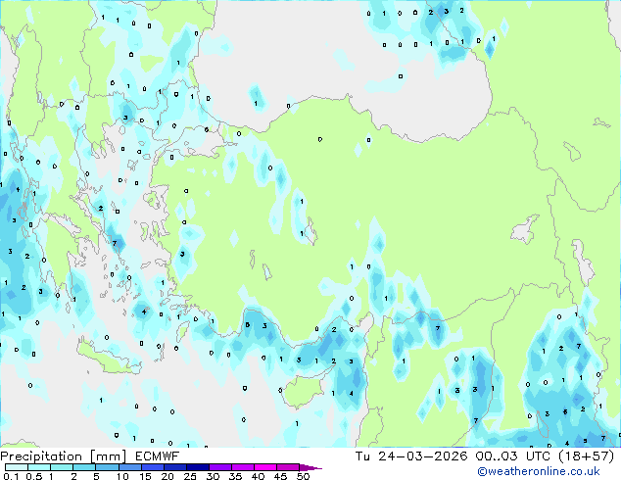Image resolution: width=621 pixels, height=480 pixels.
Task: Click the '0.1' legend scale label
Action: coord(11,476)
